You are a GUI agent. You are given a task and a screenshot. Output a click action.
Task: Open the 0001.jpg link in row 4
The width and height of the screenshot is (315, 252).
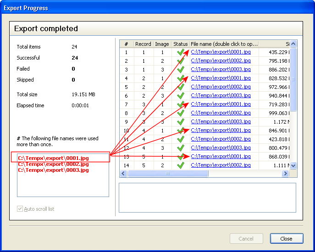[x=221, y=78]
